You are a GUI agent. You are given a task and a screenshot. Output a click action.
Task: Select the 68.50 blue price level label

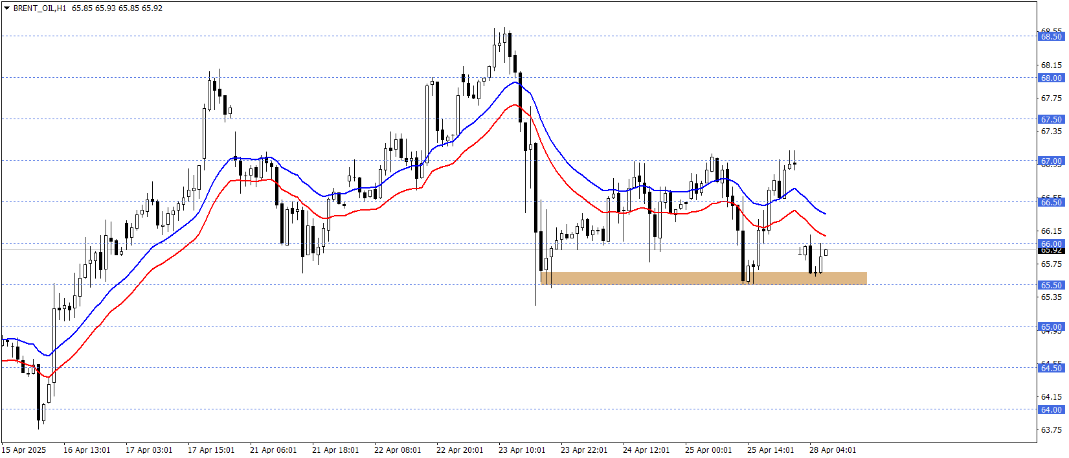pyautogui.click(x=1051, y=36)
